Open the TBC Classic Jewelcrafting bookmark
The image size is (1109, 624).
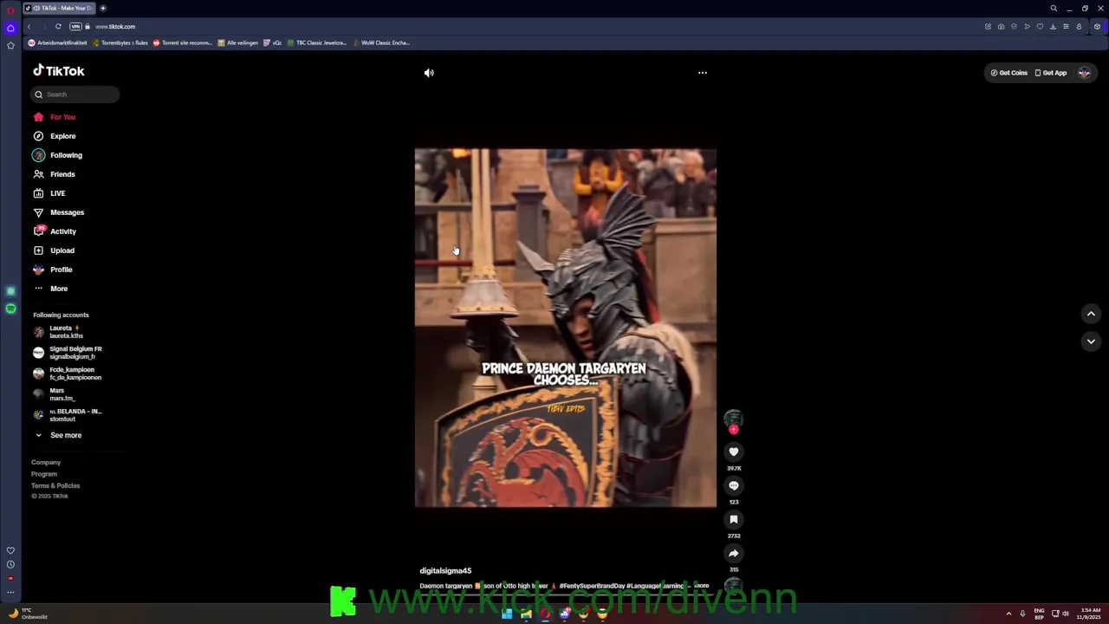pyautogui.click(x=316, y=42)
